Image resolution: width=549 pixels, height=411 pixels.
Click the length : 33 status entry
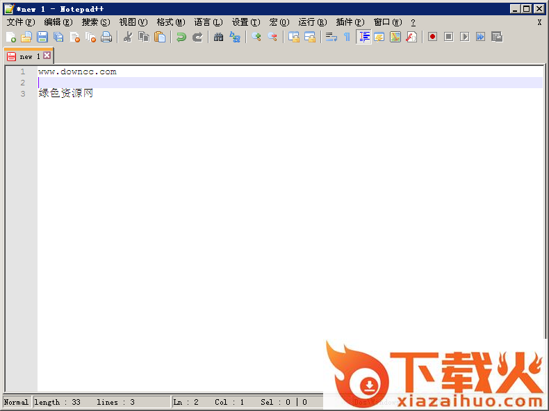(x=58, y=402)
